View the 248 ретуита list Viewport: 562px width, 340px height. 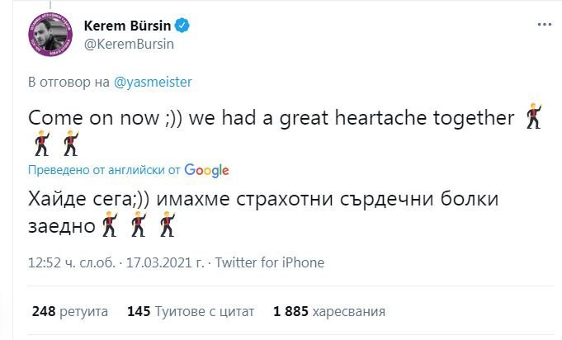coord(70,313)
